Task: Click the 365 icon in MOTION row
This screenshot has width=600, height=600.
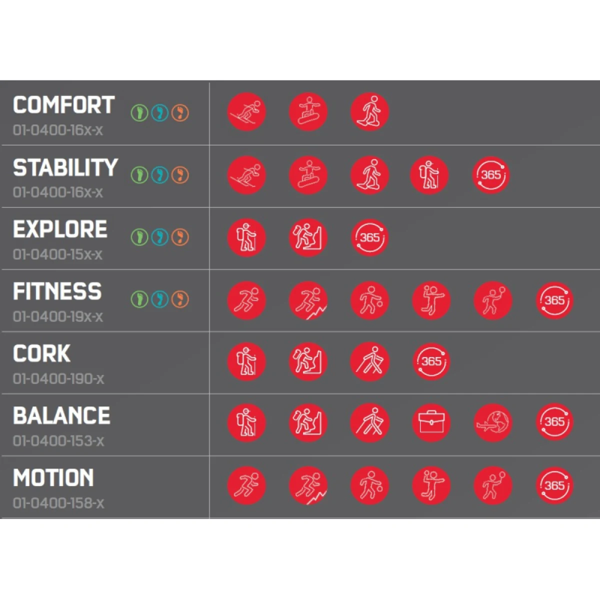Action: (x=555, y=485)
